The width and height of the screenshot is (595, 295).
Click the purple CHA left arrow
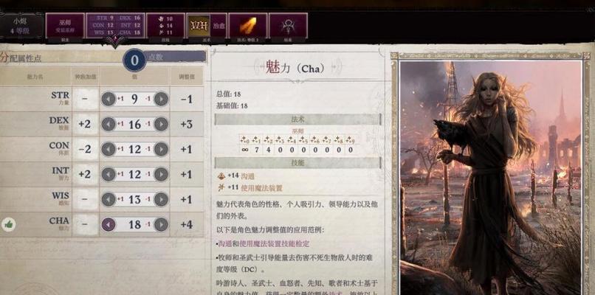[109, 224]
